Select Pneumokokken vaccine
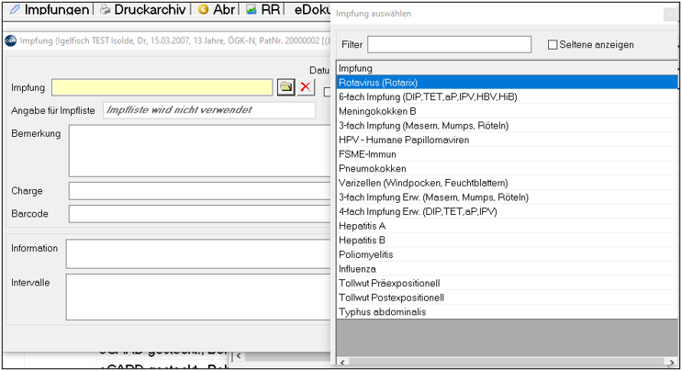This screenshot has height=371, width=682. 508,168
